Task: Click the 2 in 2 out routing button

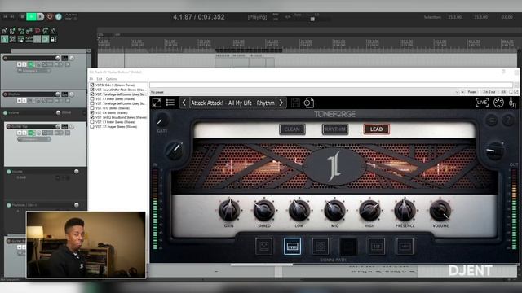Action: click(x=489, y=92)
